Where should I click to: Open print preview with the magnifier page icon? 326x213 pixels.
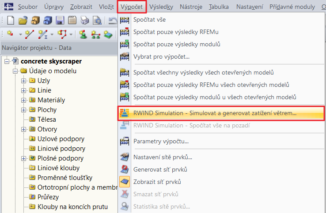tap(97, 20)
